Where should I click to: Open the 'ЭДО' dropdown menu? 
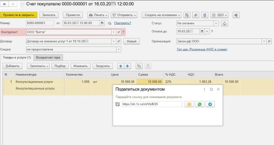[219, 15]
